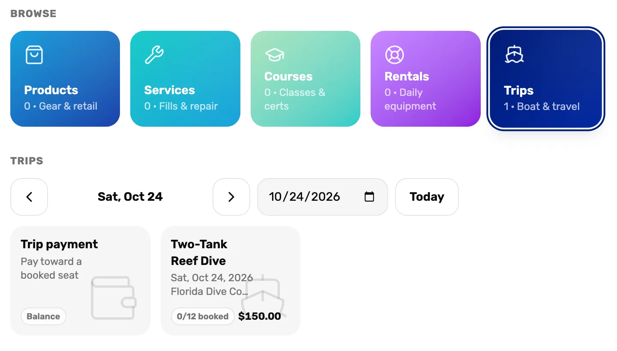617x351 pixels.
Task: Open the Trip payment card
Action: [x=80, y=281]
